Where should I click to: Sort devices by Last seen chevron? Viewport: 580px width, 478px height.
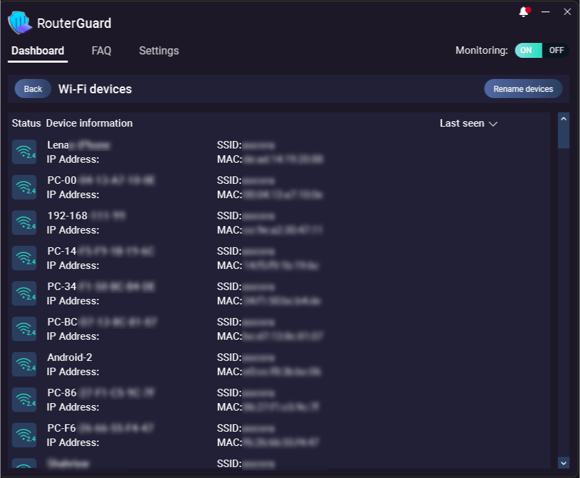tap(493, 124)
